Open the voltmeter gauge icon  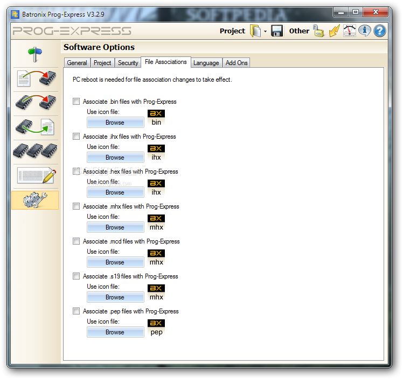tap(350, 31)
